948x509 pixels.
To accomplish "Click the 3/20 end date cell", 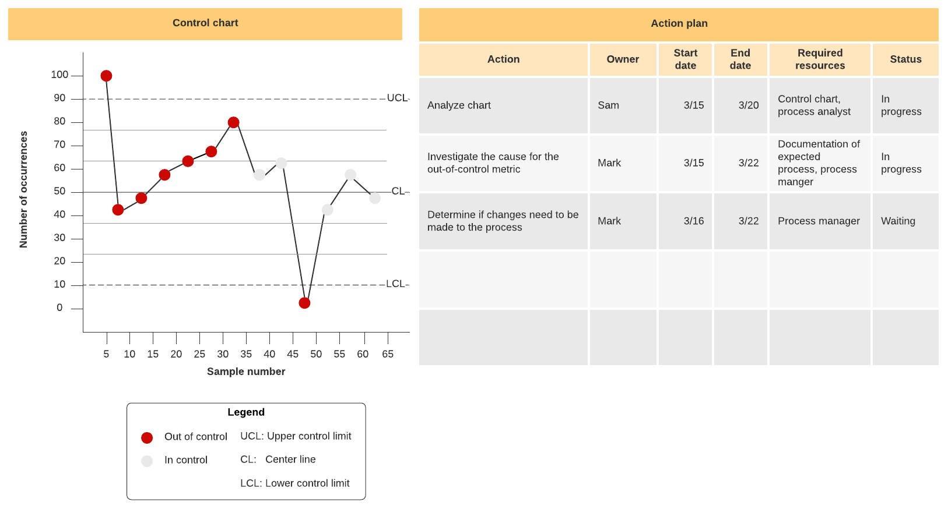I will 740,105.
